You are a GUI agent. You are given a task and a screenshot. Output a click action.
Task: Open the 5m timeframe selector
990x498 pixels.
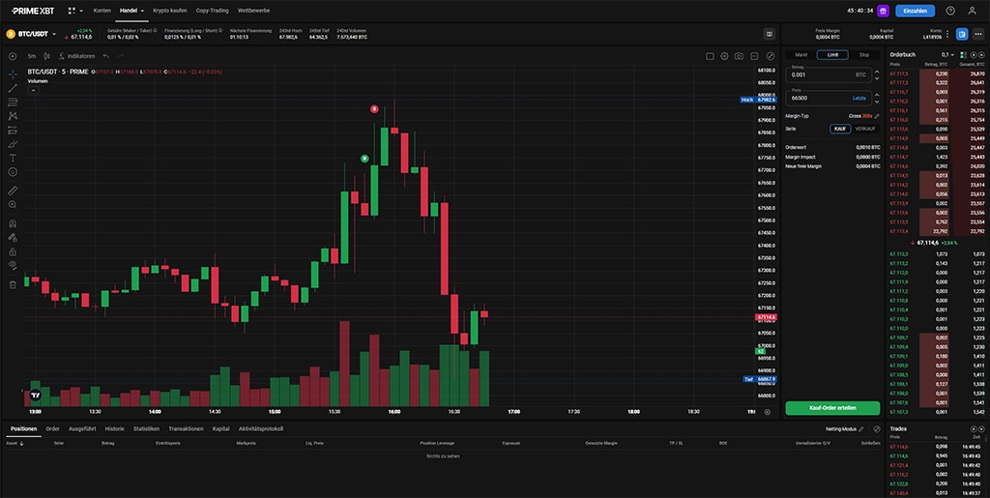(32, 56)
